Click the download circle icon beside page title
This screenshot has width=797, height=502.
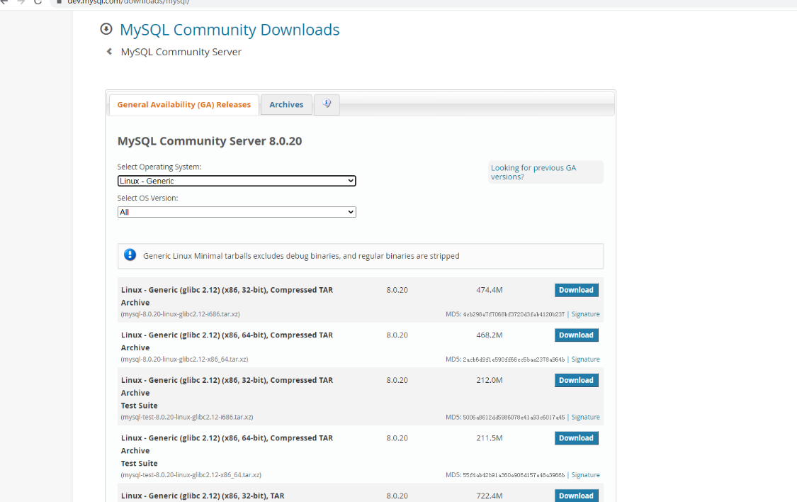(106, 29)
